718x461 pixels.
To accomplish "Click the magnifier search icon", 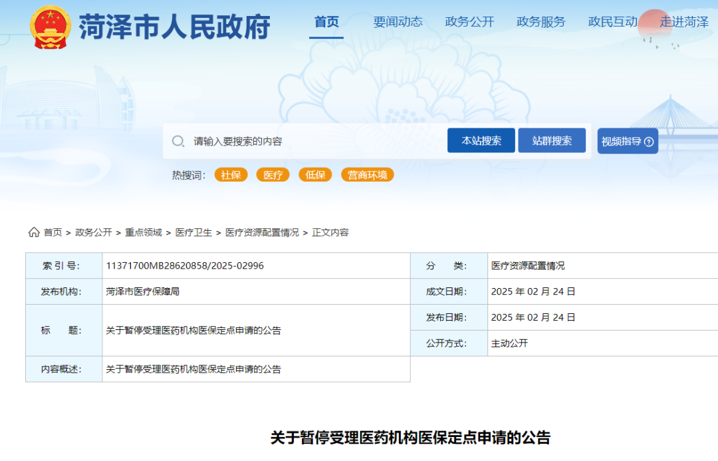I will (178, 141).
